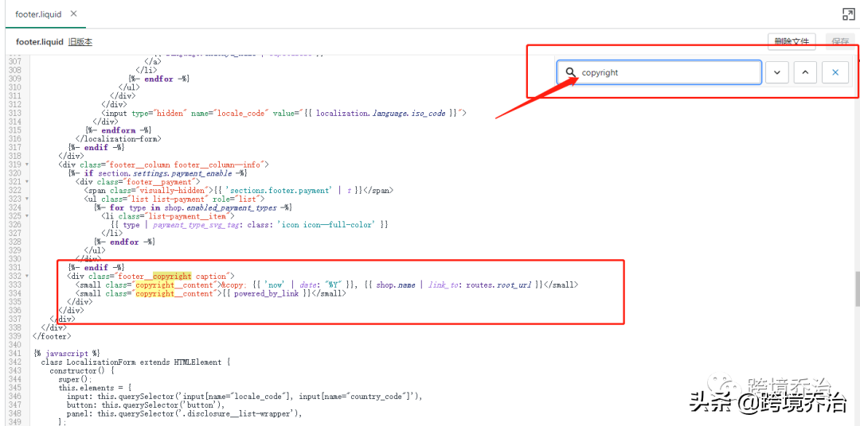Viewport: 860px width, 426px height.
Task: Click the 删除文件 delete file button
Action: [x=792, y=41]
